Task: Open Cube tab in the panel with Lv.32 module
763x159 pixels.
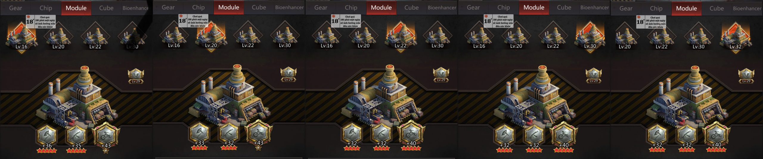Action: (x=717, y=8)
